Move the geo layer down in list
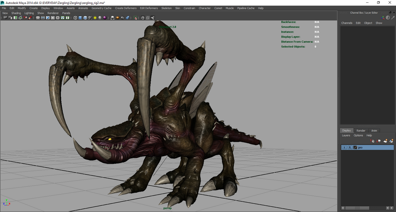This screenshot has height=212, width=396. [x=379, y=141]
